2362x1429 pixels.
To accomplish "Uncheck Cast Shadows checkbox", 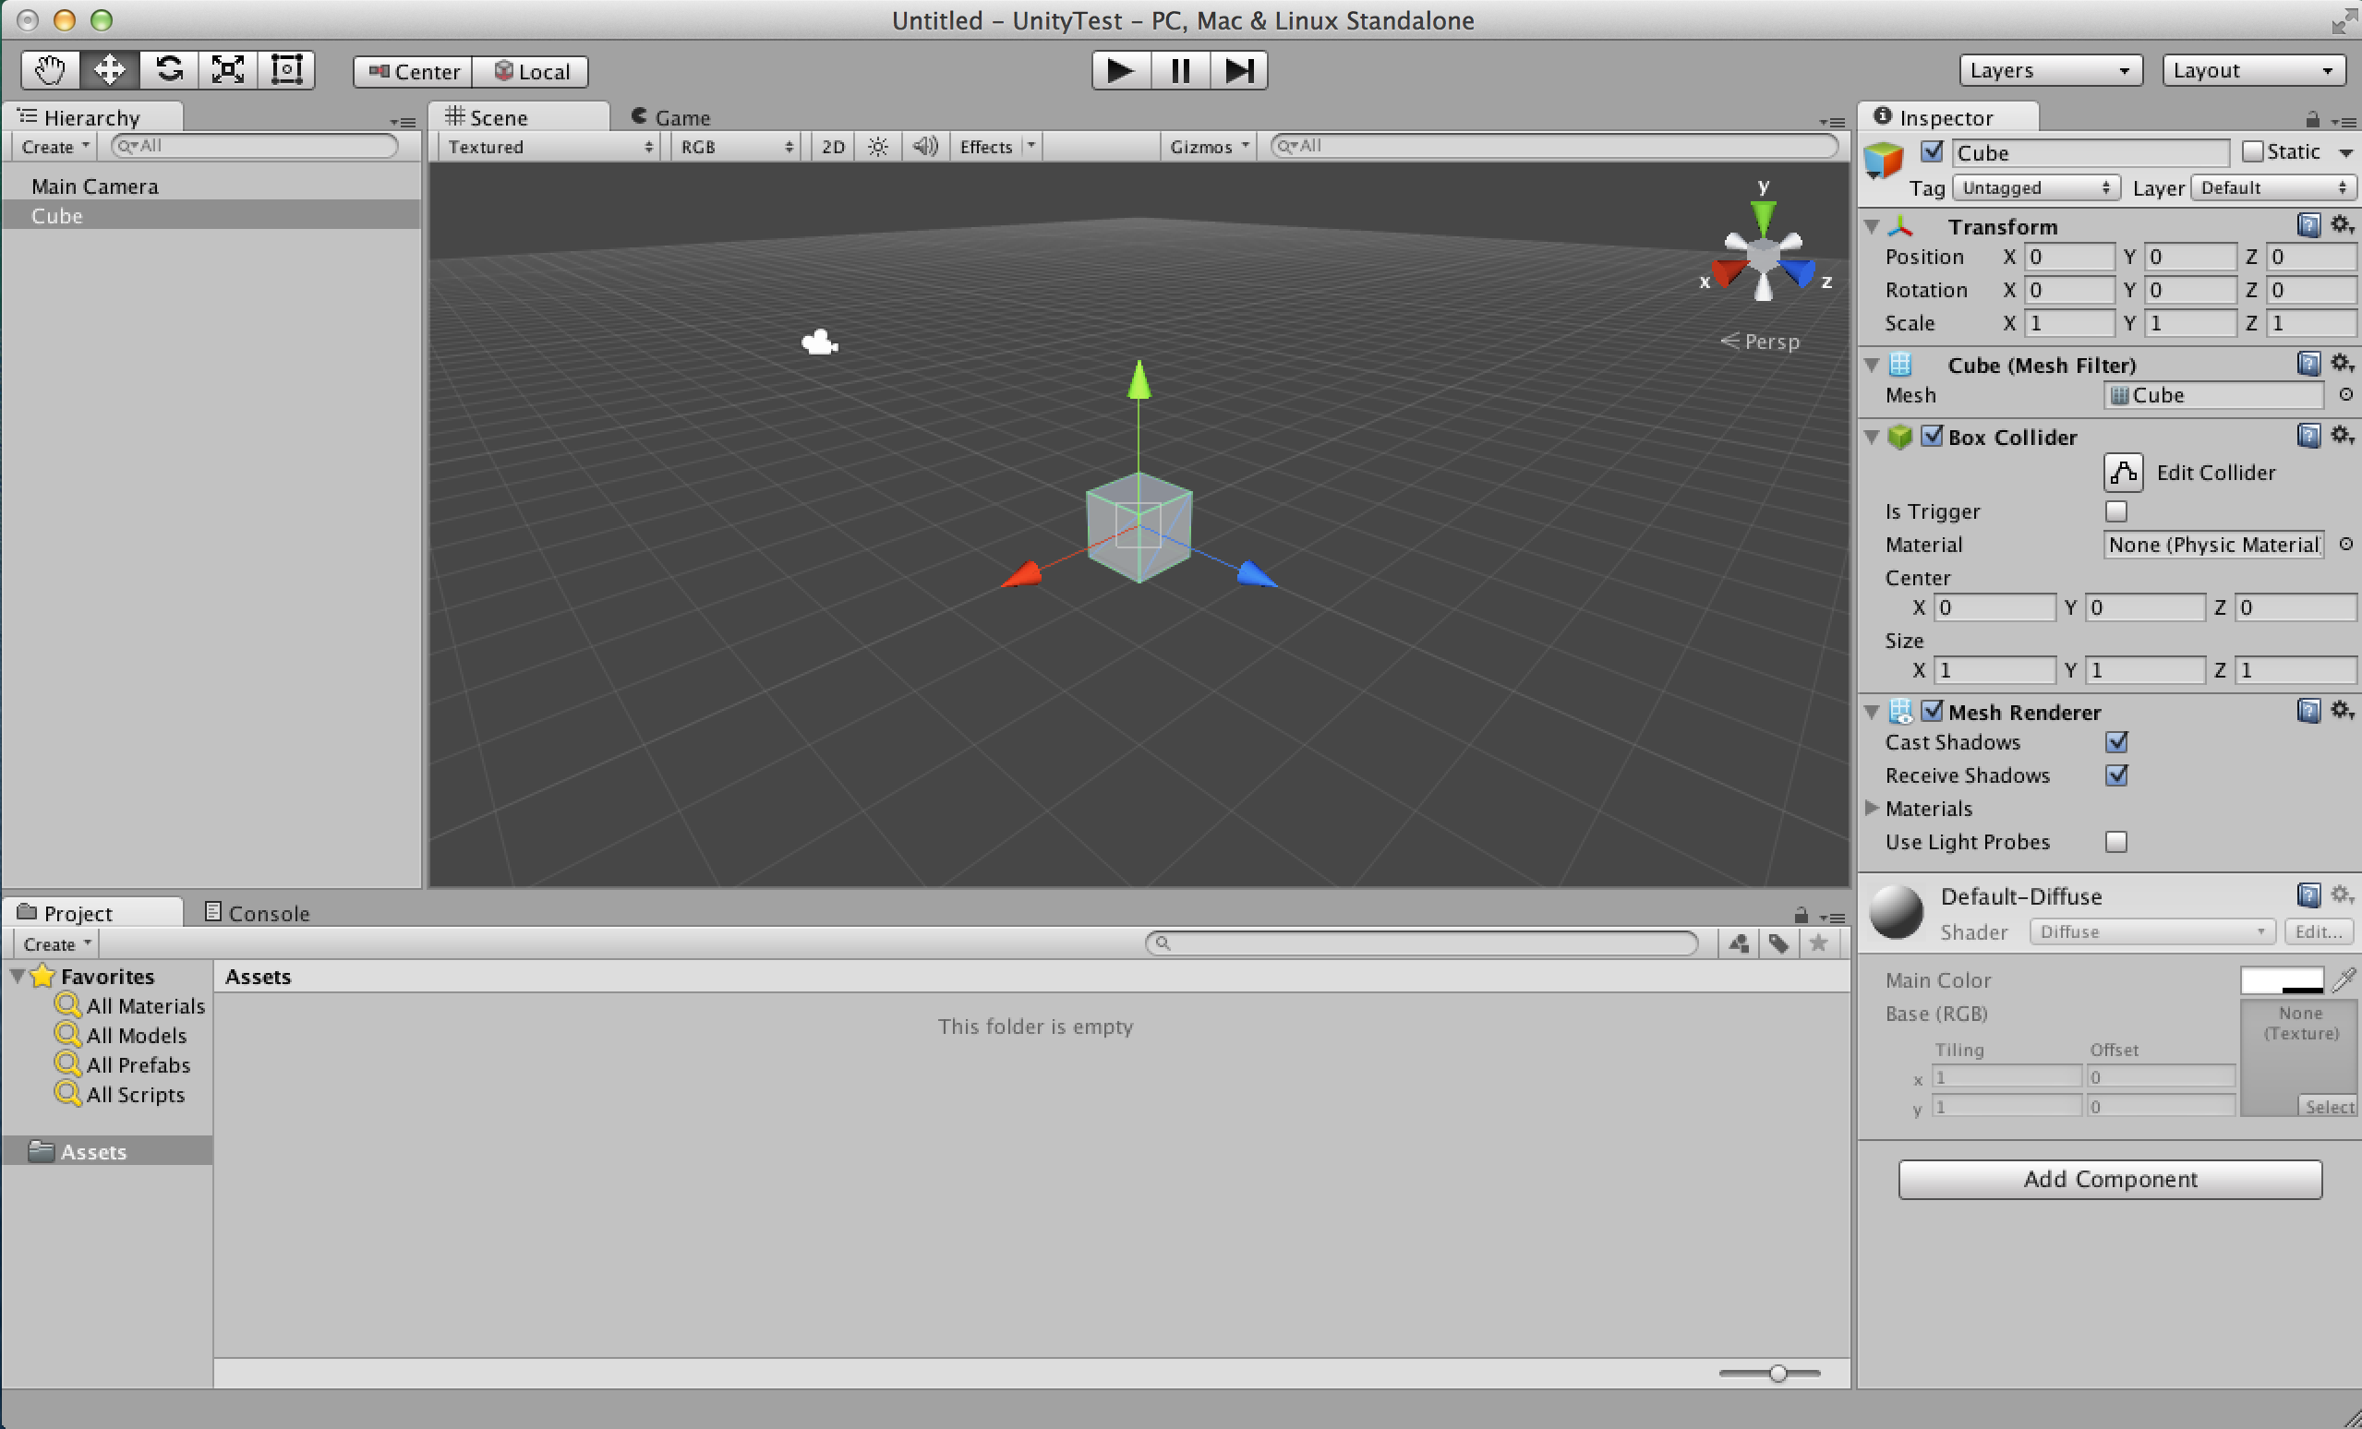I will [x=2116, y=742].
